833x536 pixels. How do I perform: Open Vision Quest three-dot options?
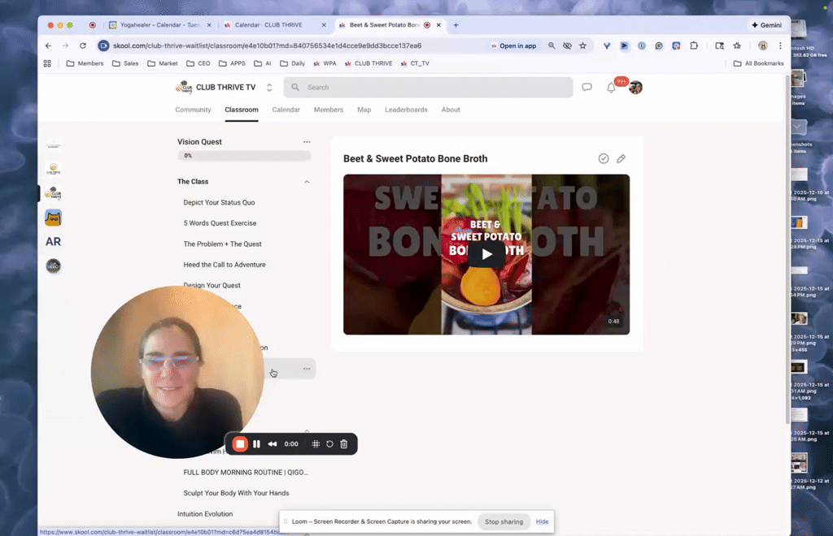(x=307, y=142)
